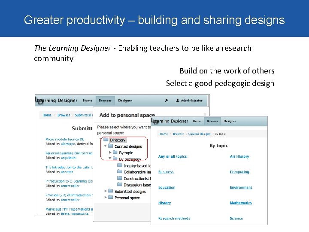Expand the By topic tree node

point(110,153)
